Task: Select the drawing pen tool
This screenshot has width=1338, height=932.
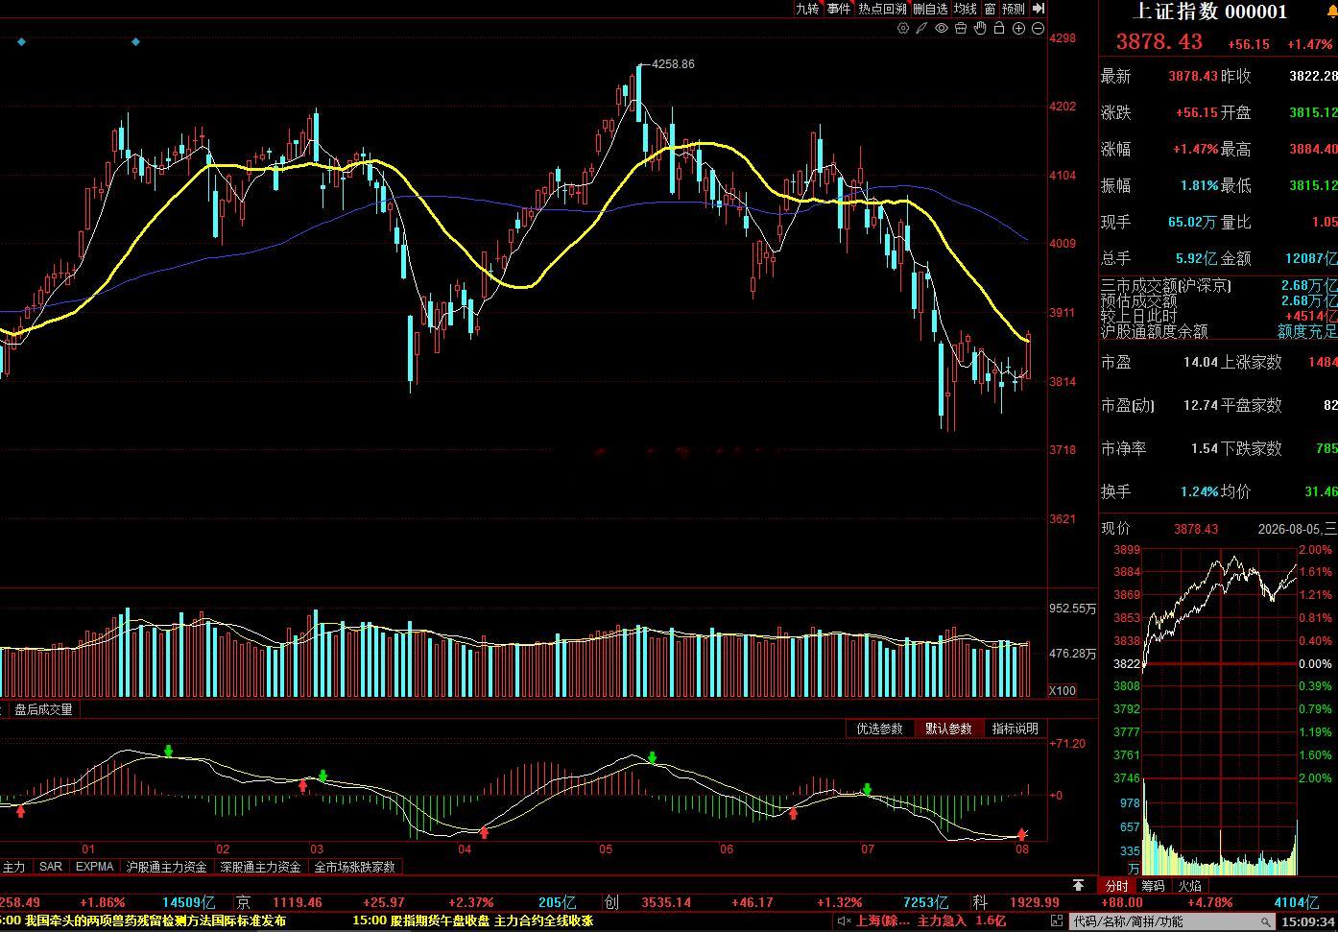Action: pyautogui.click(x=921, y=29)
